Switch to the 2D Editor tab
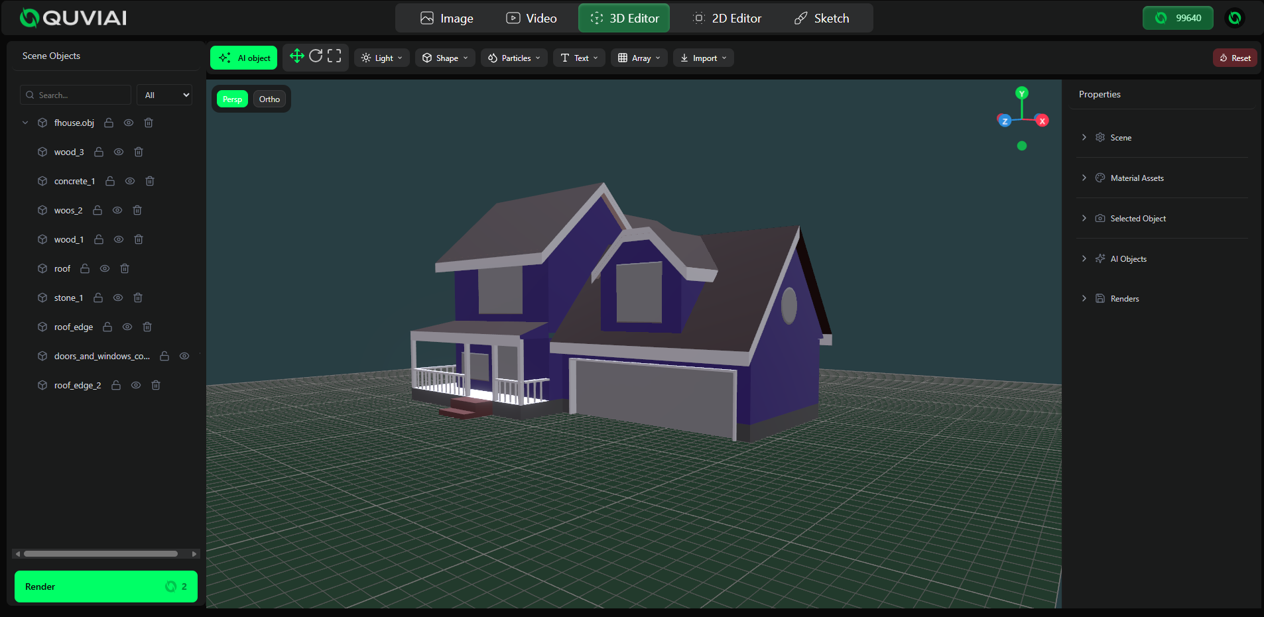 click(727, 19)
